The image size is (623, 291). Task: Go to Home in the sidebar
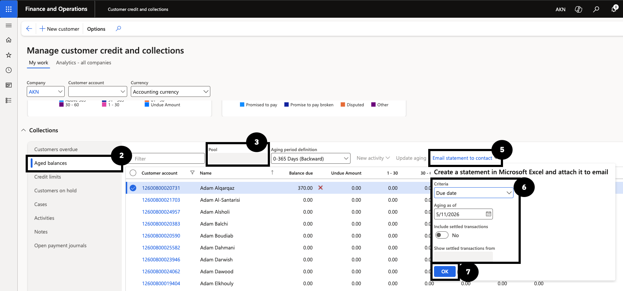9,40
